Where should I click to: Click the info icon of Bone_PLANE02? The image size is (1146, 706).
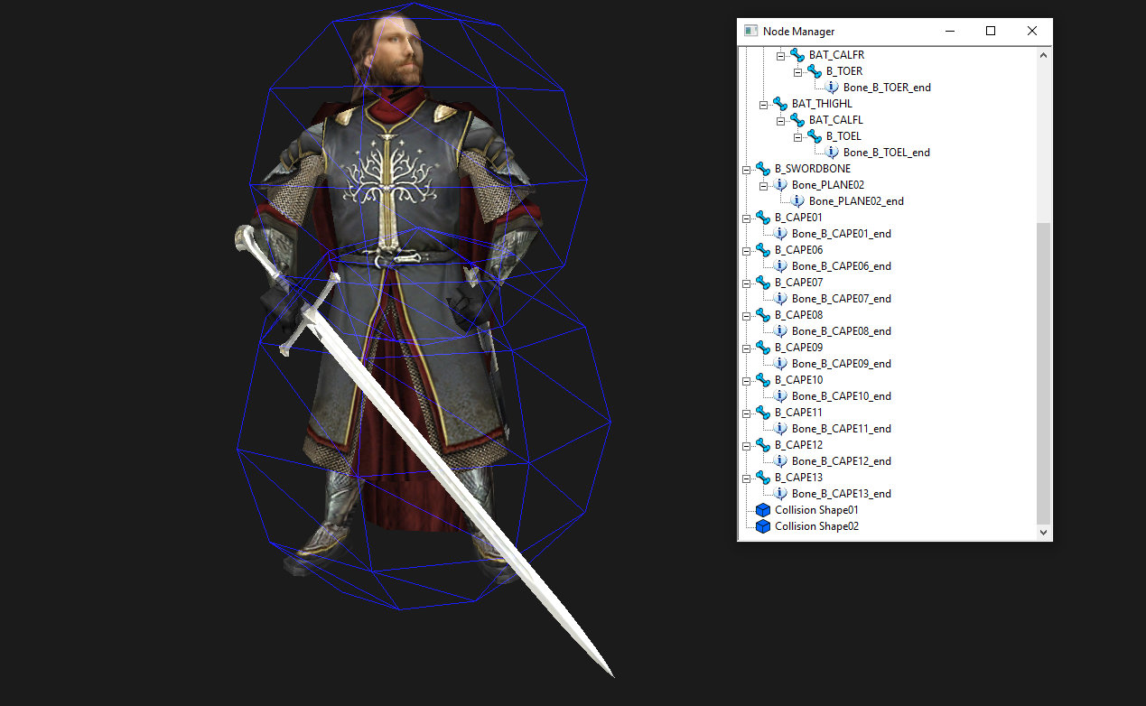[780, 185]
